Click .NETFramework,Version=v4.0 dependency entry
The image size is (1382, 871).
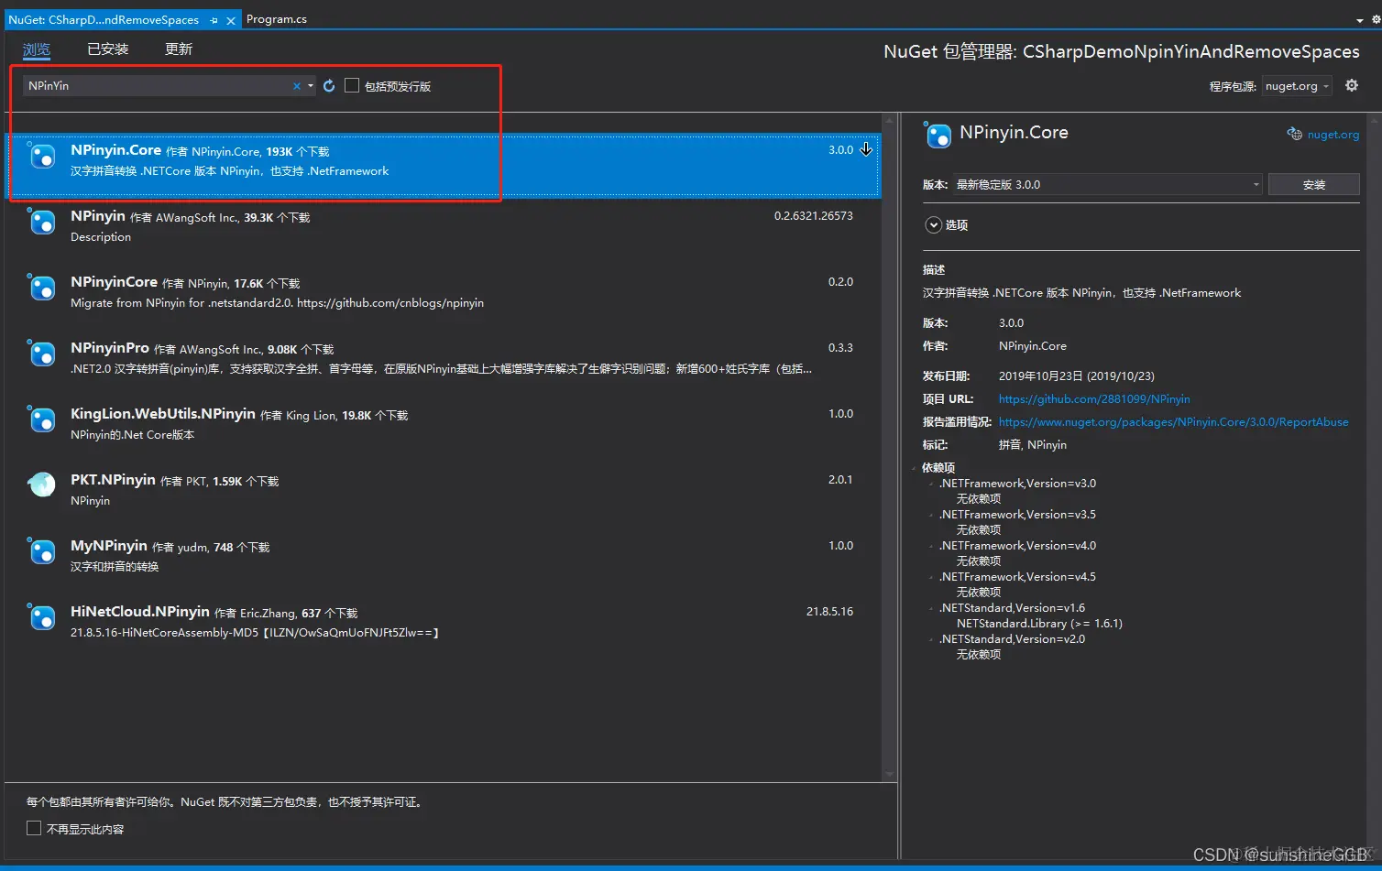[x=1017, y=546]
